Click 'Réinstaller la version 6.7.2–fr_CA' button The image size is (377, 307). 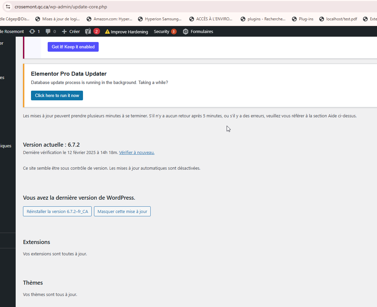point(57,212)
